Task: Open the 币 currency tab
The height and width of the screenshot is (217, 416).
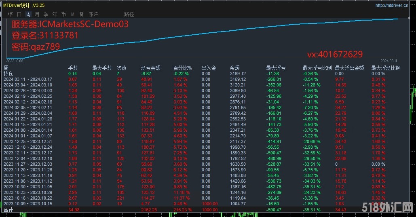Action: pyautogui.click(x=63, y=14)
